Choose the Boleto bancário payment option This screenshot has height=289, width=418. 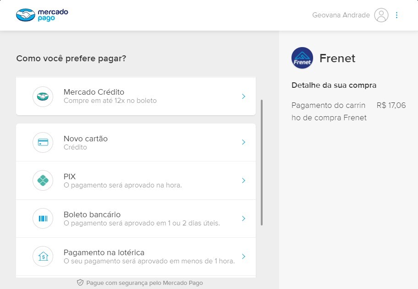point(92,214)
